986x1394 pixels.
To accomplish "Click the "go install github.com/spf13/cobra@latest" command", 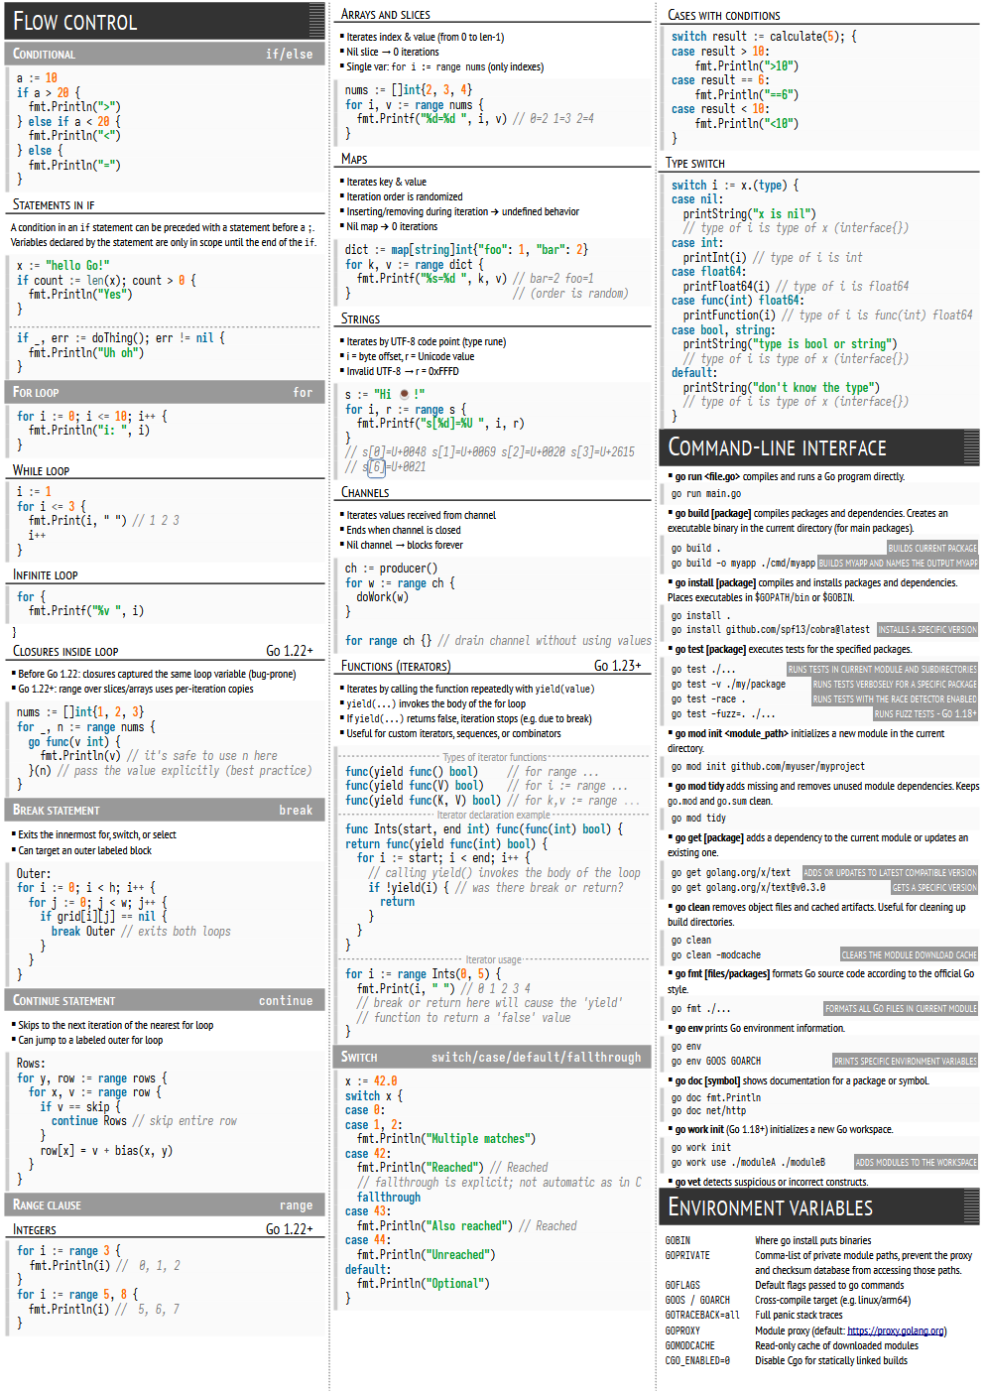I will (771, 629).
